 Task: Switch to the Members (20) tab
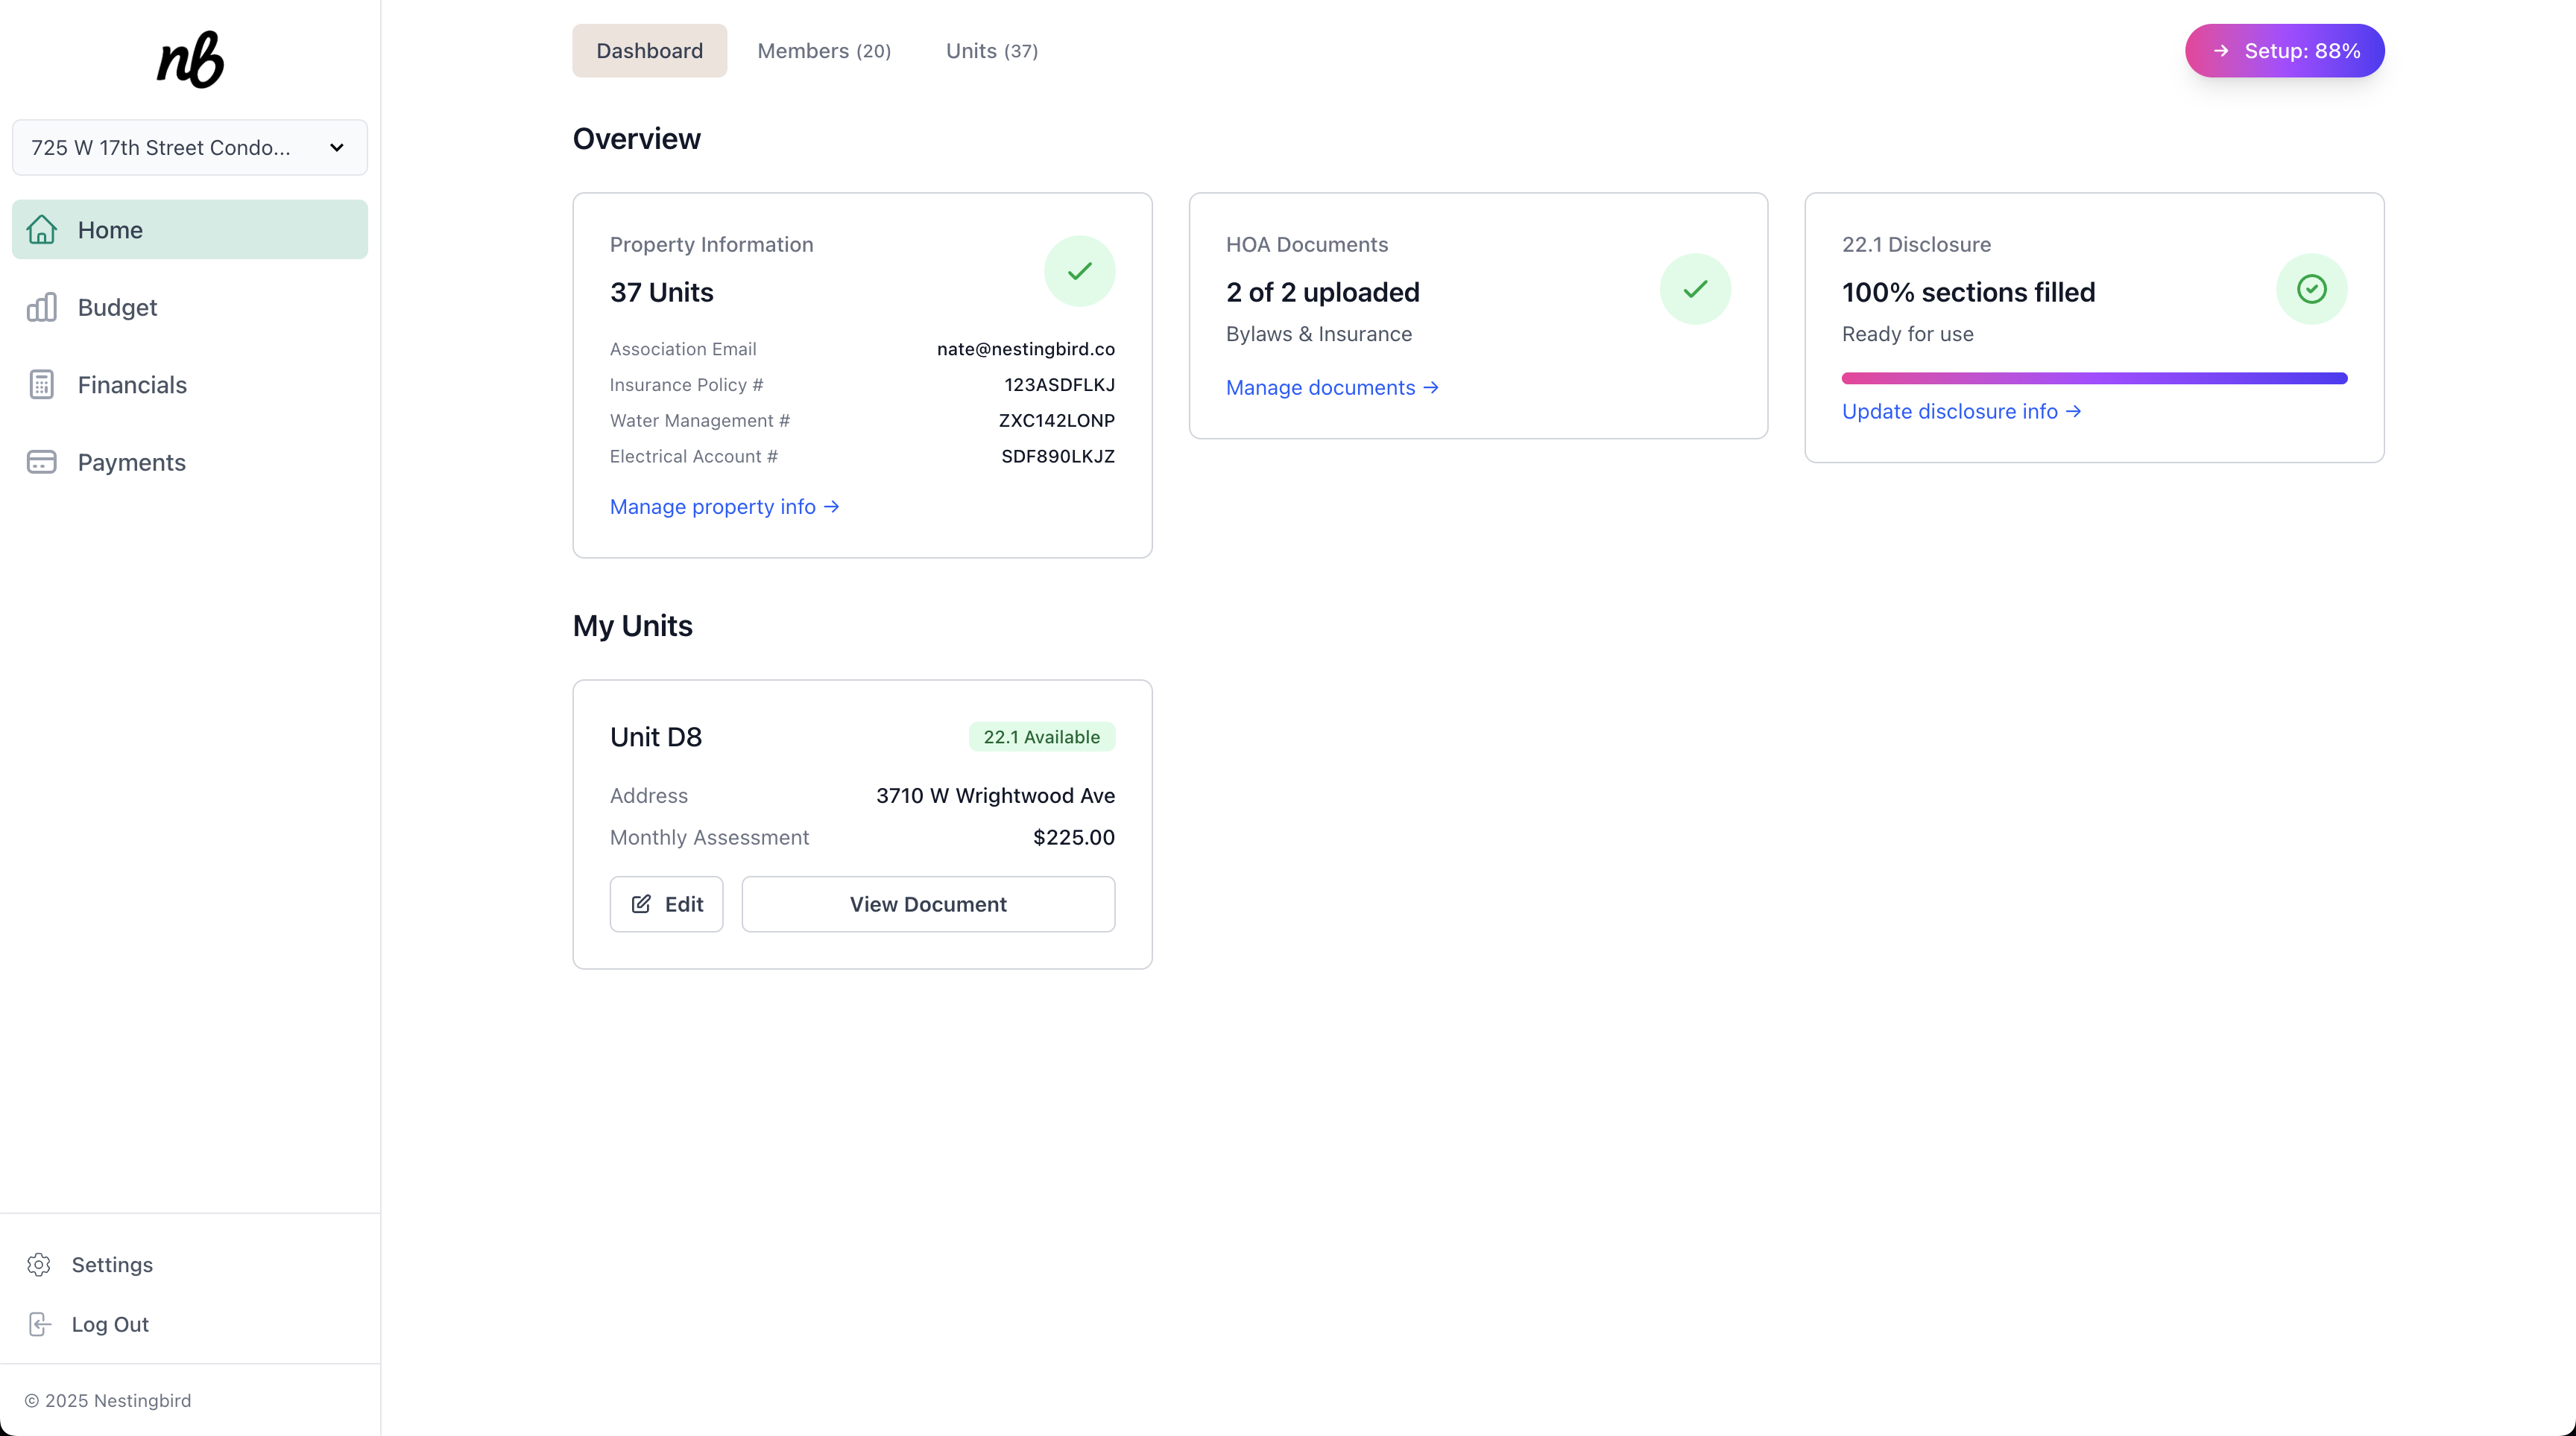tap(823, 51)
